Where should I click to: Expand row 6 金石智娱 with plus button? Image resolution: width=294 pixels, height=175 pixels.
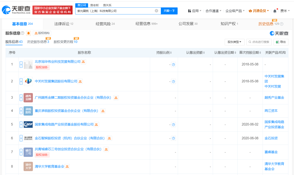coord(21,138)
